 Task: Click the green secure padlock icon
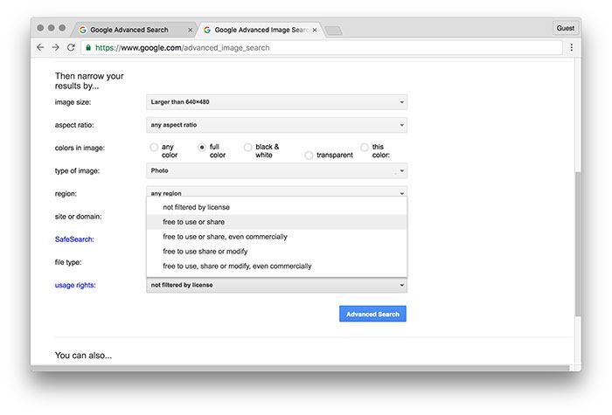tap(88, 47)
